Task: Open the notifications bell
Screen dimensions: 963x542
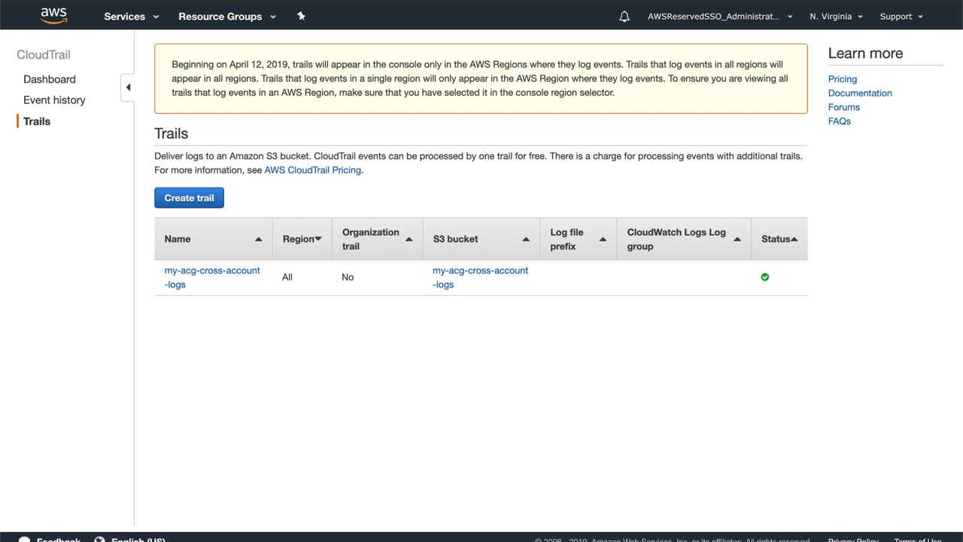Action: pos(624,16)
